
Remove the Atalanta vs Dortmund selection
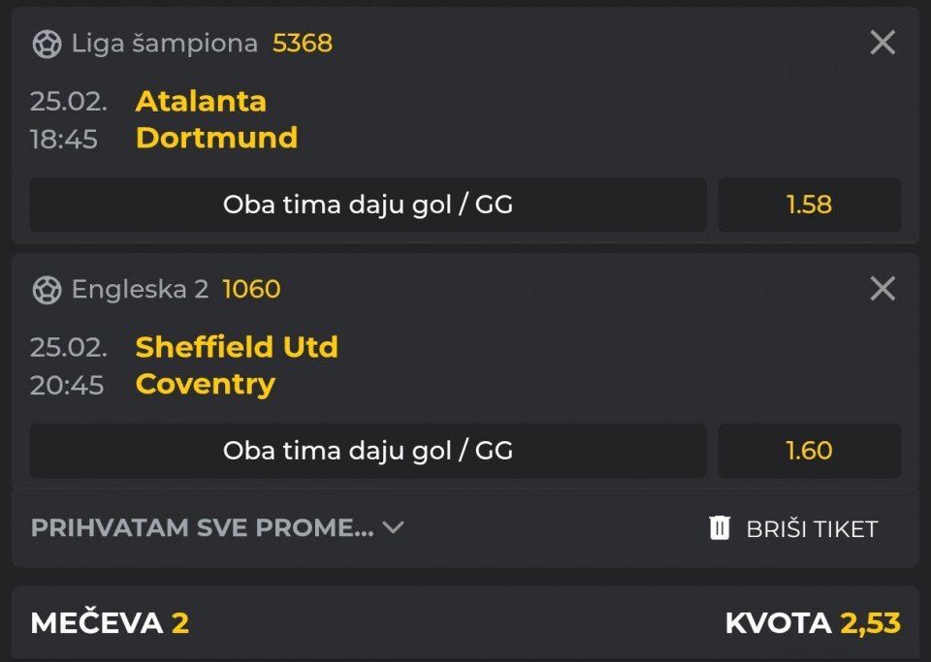tap(883, 43)
